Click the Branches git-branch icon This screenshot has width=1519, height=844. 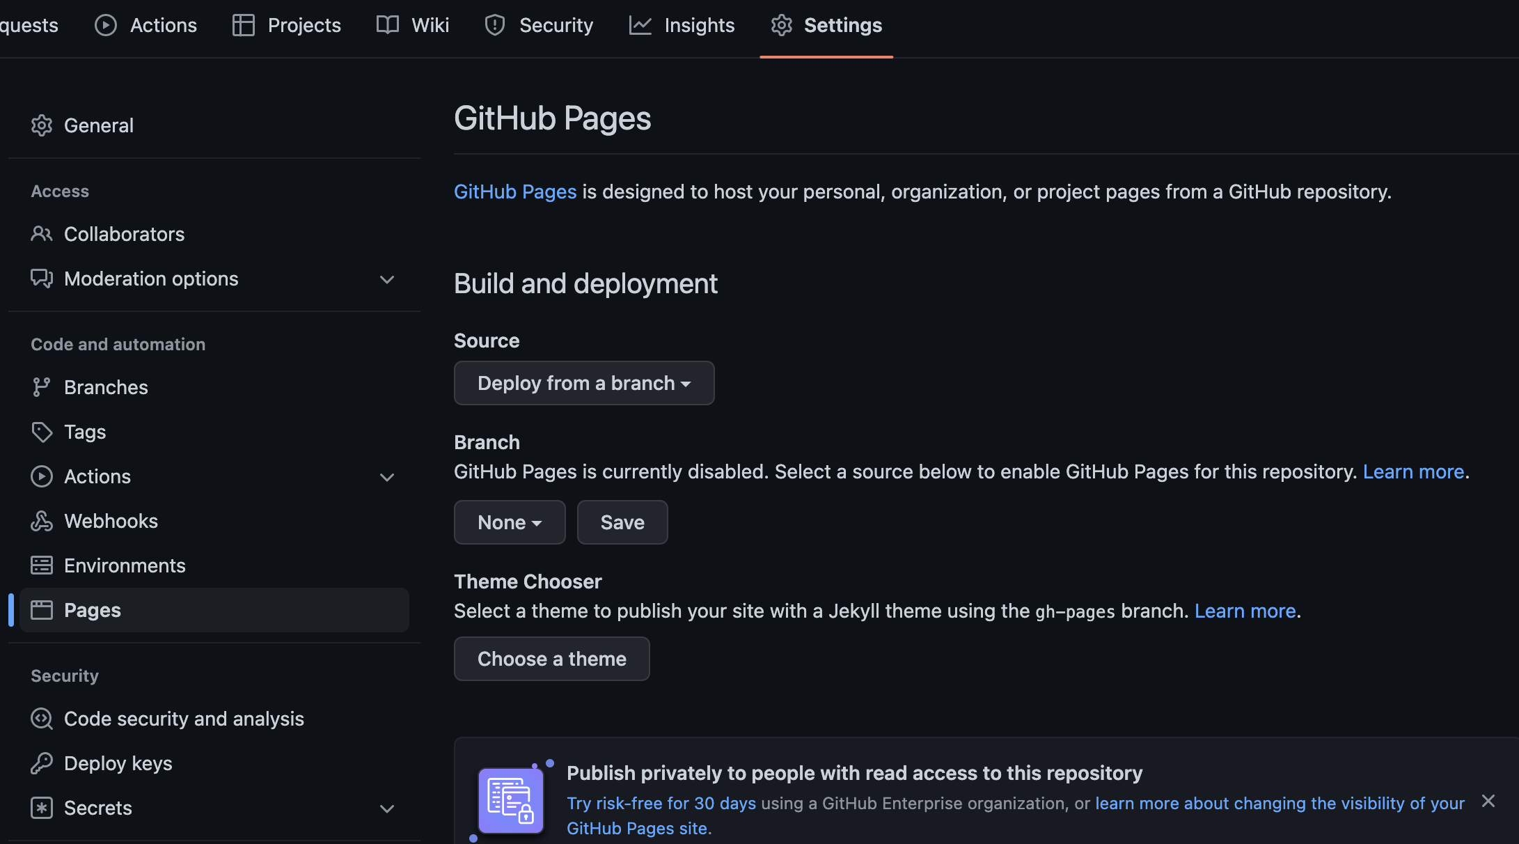tap(42, 387)
